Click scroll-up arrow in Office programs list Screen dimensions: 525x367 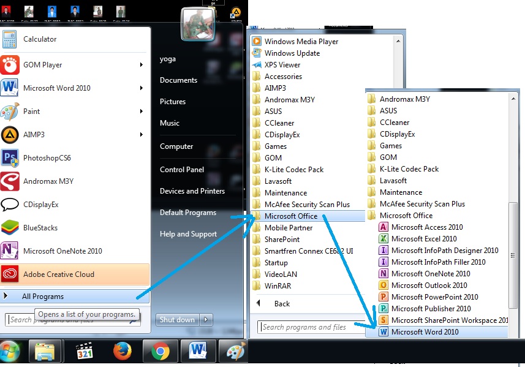tap(513, 99)
